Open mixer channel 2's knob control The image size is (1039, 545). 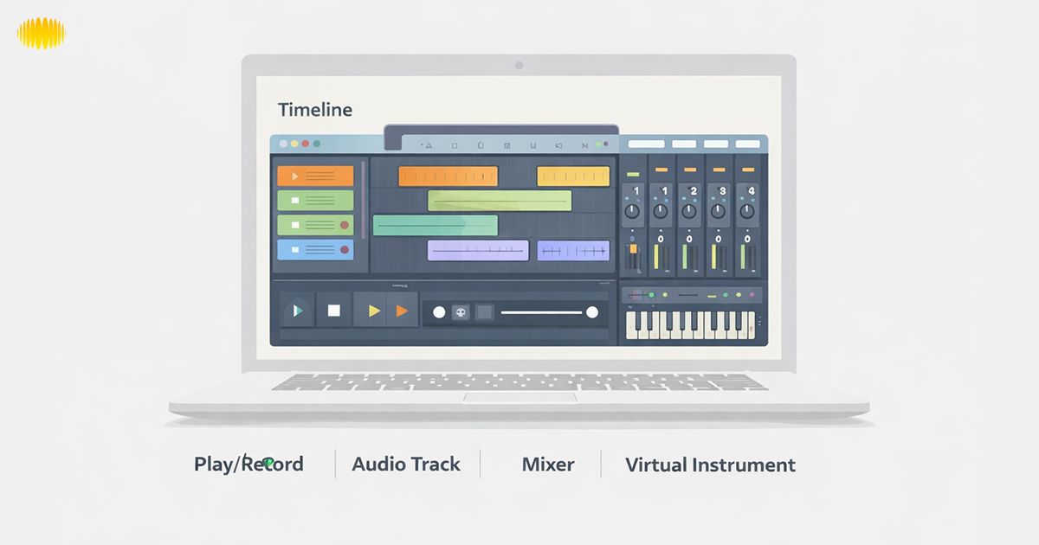coord(689,211)
